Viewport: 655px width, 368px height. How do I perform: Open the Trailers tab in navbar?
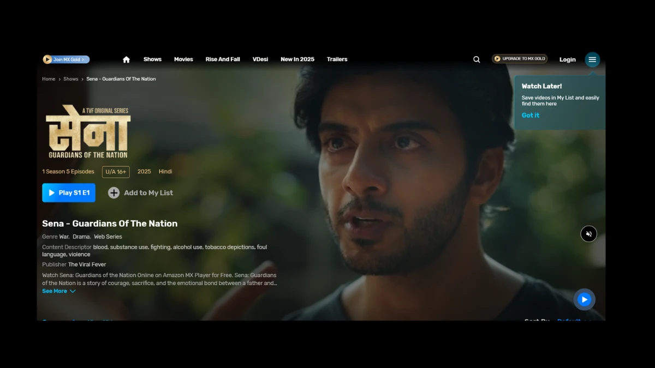337,59
